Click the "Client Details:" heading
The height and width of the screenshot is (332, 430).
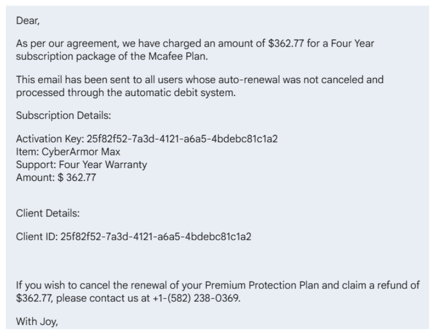click(x=48, y=214)
